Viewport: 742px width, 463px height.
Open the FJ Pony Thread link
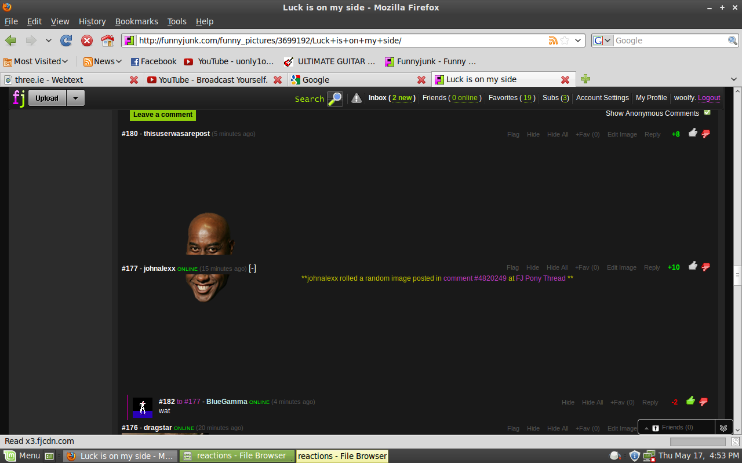tap(540, 278)
